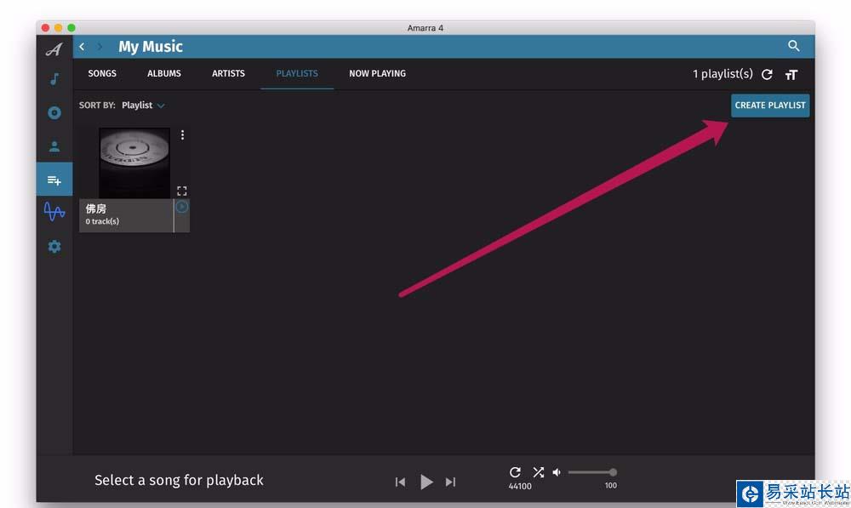Maximize the Amarra 4 window with green button
The width and height of the screenshot is (851, 508).
71,28
